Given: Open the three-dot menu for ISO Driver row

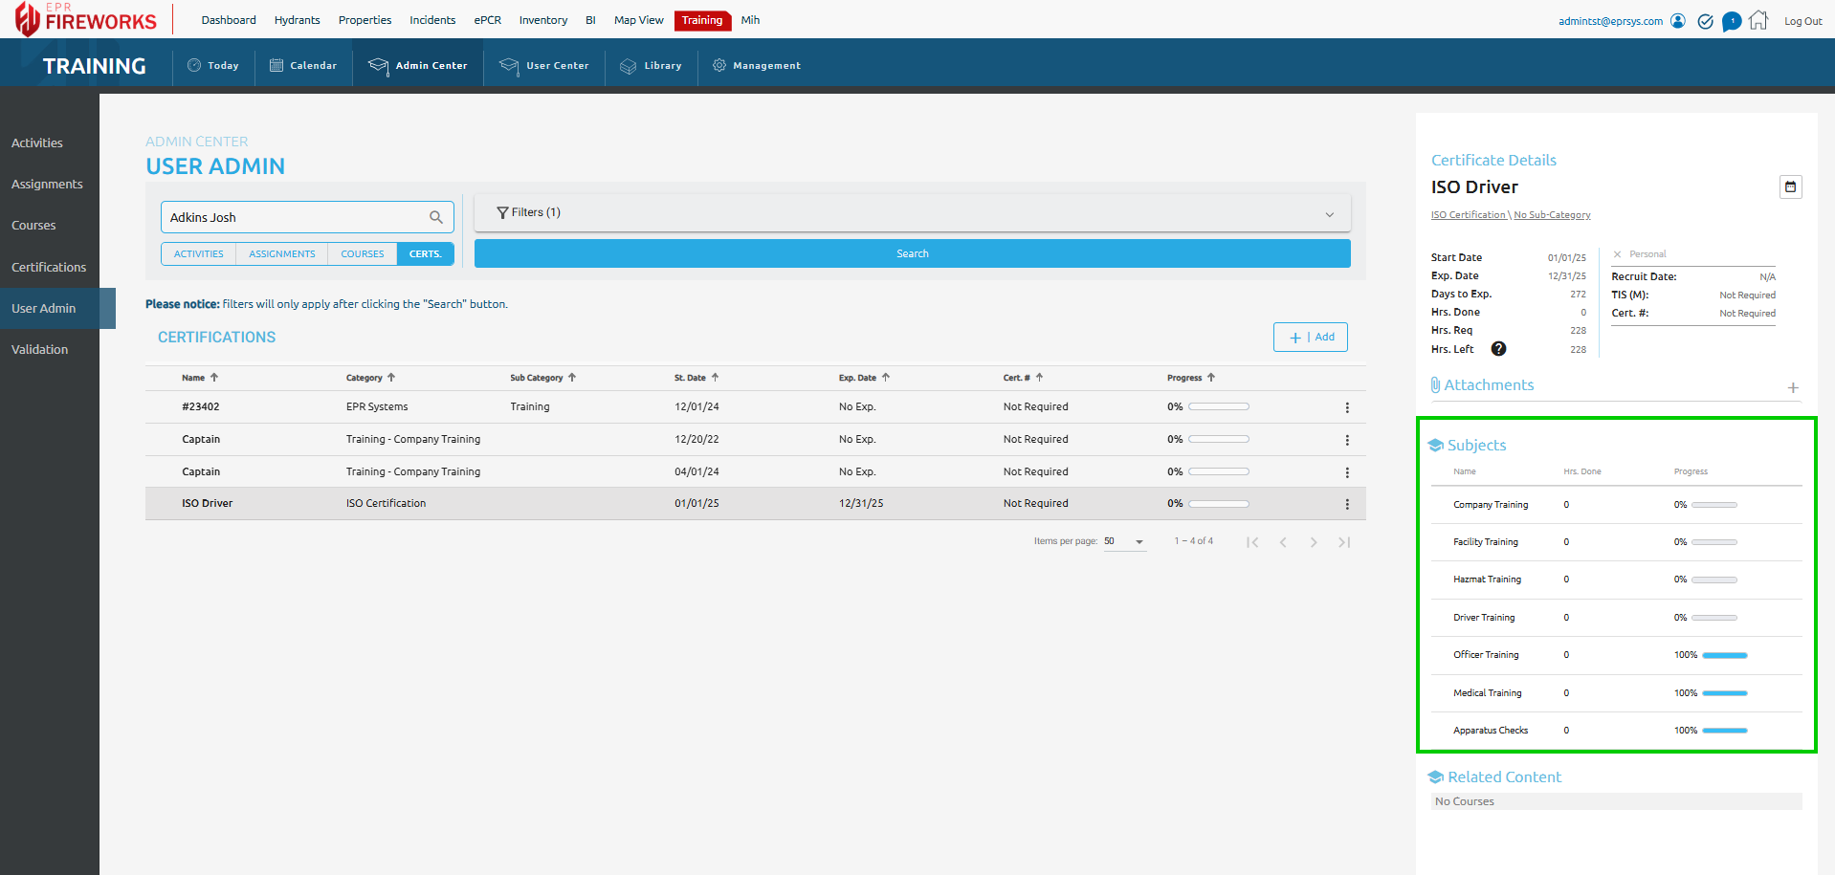Looking at the screenshot, I should click(x=1347, y=504).
